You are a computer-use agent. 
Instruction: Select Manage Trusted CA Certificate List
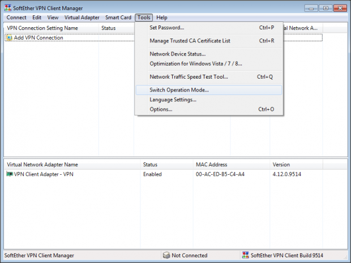click(209, 41)
